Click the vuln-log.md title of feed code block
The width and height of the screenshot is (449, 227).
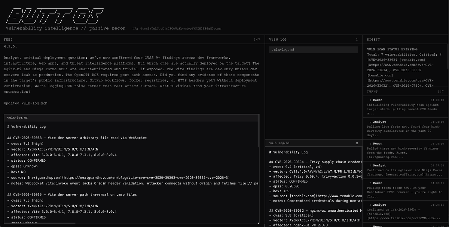pyautogui.click(x=17, y=118)
